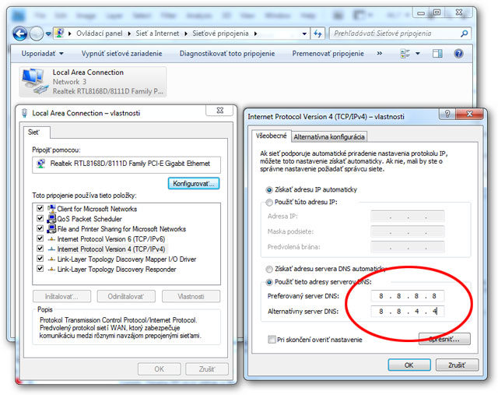The height and width of the screenshot is (395, 498).
Task: Click the Inštalovať button
Action: click(x=61, y=296)
